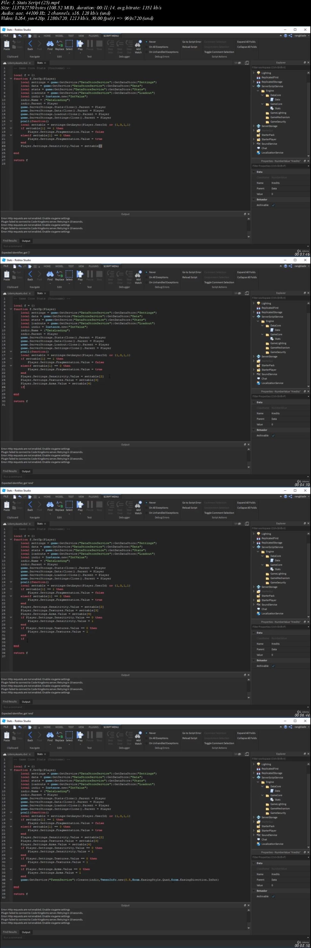This screenshot has width=311, height=948.
Task: Switch to the HOME tab in the 00:04:30 frame
Action: [x=47, y=266]
